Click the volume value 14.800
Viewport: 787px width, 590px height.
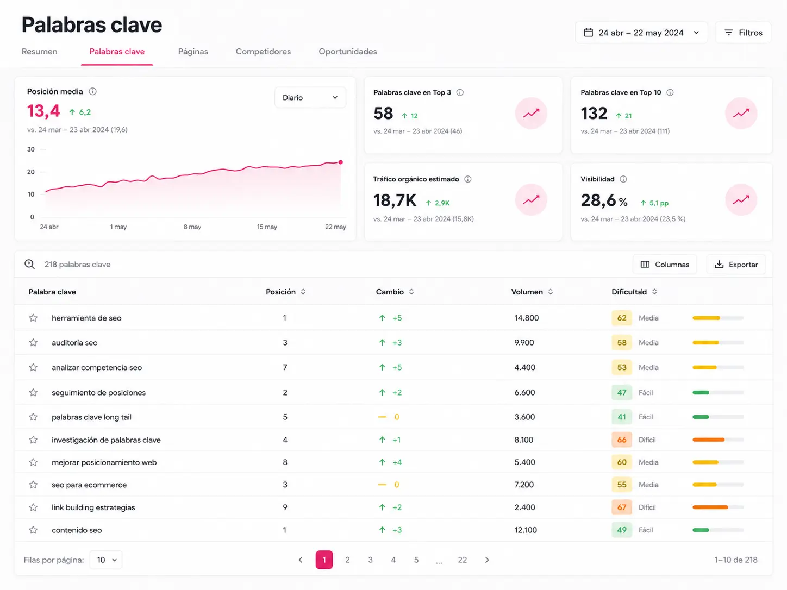pyautogui.click(x=527, y=318)
